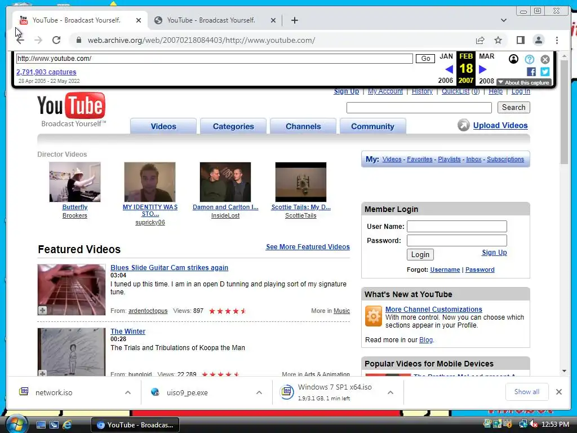
Task: Open See More Featured Videos link
Action: coord(308,247)
